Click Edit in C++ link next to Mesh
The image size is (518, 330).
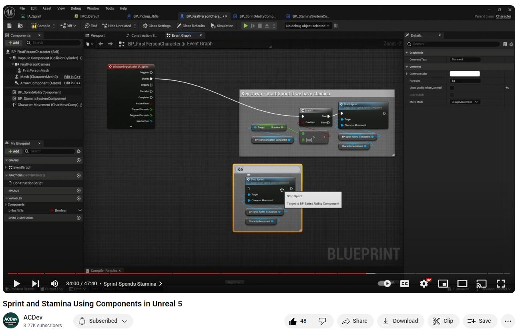[x=72, y=77]
